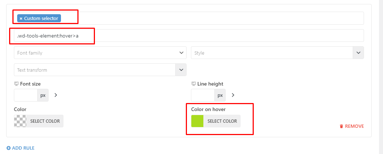Click SELECT COLOR button under Color

[x=45, y=121]
